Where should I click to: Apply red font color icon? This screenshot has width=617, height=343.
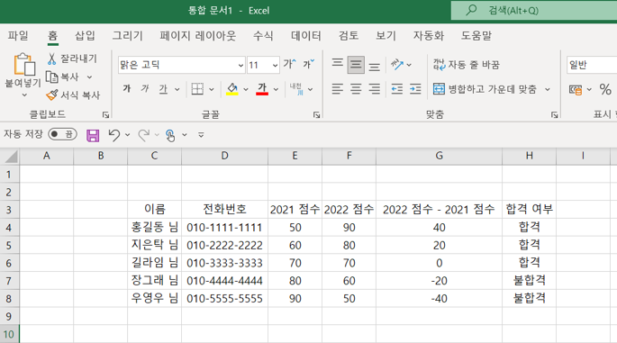click(262, 89)
